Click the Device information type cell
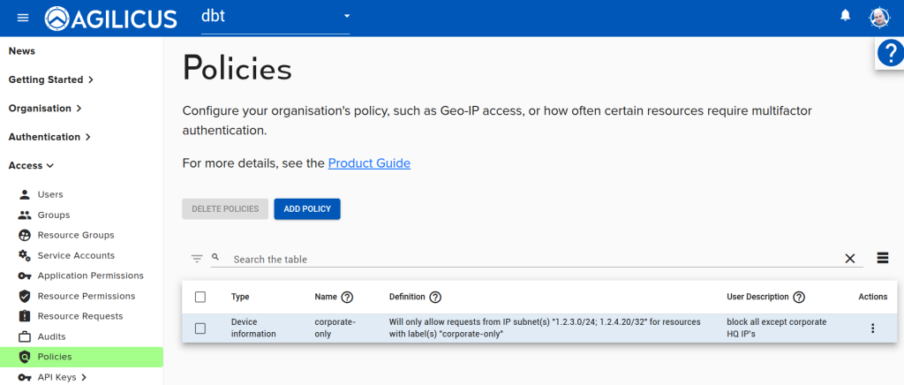 coord(253,328)
